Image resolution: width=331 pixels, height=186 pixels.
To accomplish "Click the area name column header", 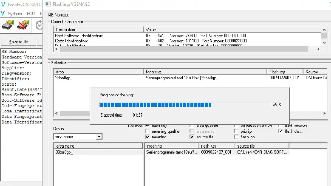I will [x=98, y=146].
